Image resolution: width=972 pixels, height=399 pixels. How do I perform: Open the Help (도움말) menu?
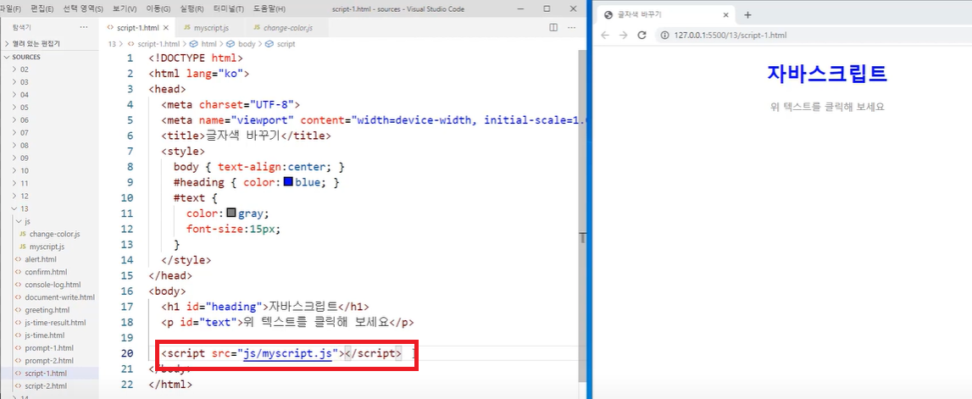point(269,9)
